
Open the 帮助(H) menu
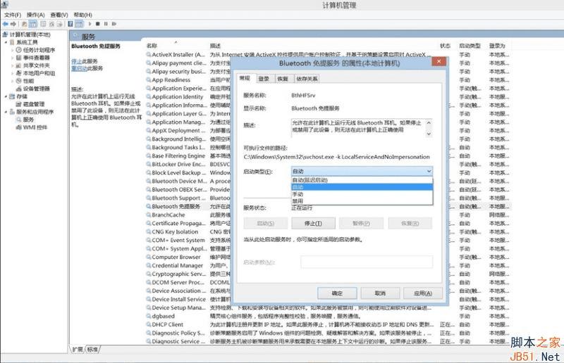(82, 15)
